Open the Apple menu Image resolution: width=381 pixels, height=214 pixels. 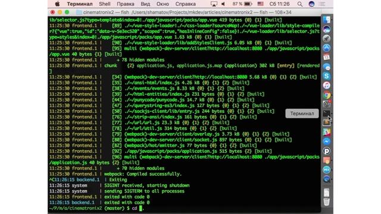(x=57, y=4)
